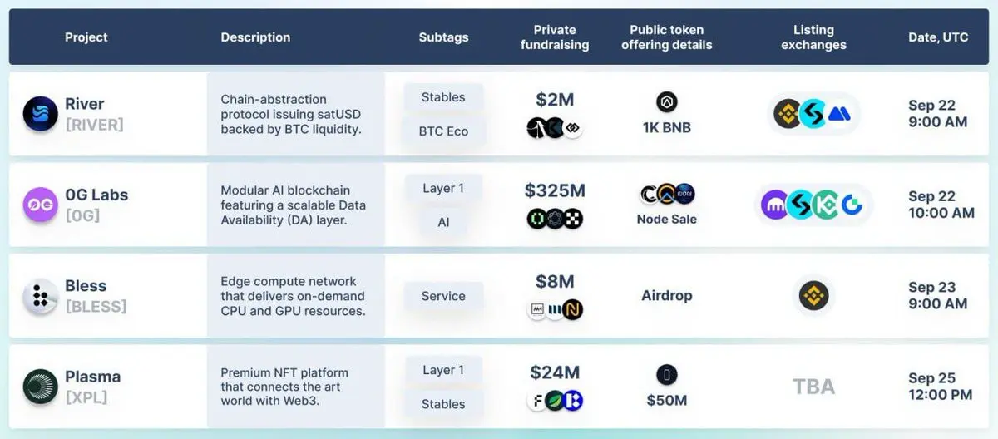Click the Project column header
This screenshot has width=998, height=439.
point(86,37)
